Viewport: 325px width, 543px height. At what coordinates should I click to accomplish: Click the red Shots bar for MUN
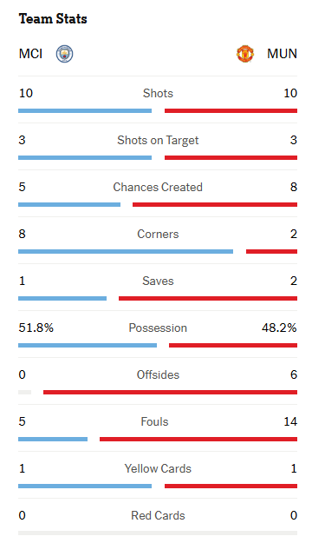(231, 111)
